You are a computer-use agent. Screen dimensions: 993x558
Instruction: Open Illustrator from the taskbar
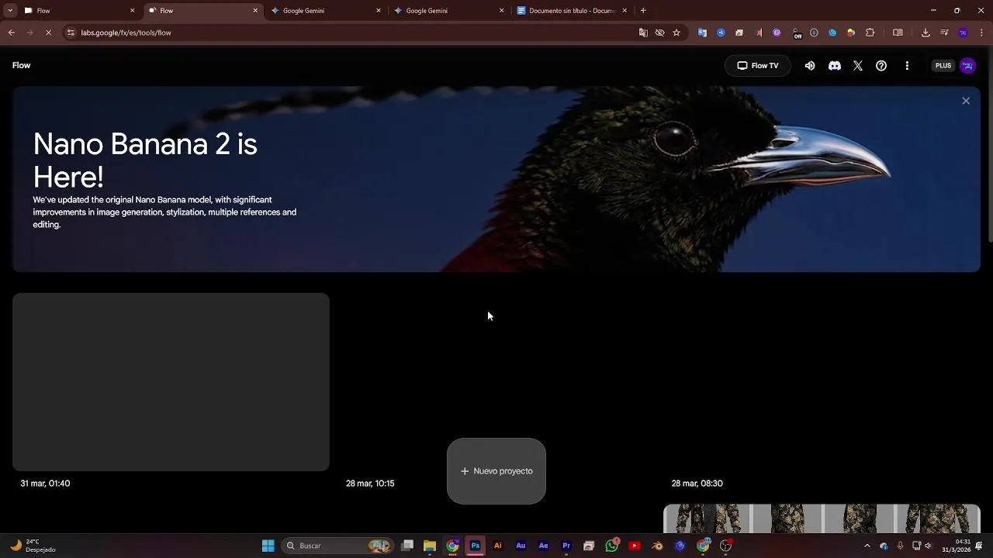[498, 546]
